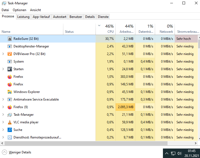
Task: Open the clock showing 01:45
Action: (x=192, y=153)
